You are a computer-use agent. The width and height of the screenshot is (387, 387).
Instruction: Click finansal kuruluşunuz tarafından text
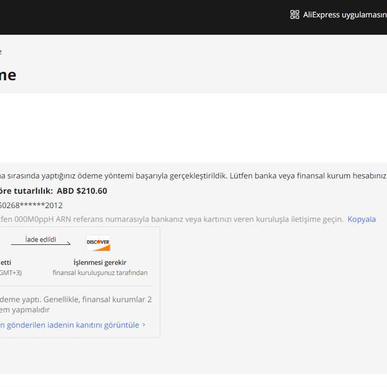click(100, 273)
